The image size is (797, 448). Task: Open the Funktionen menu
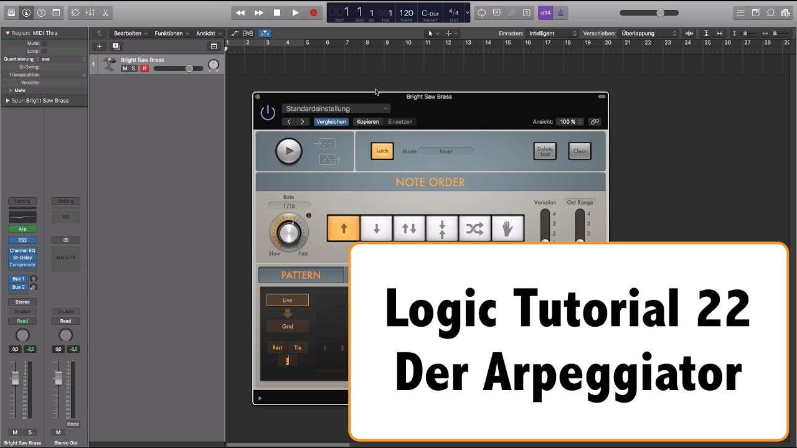point(171,34)
